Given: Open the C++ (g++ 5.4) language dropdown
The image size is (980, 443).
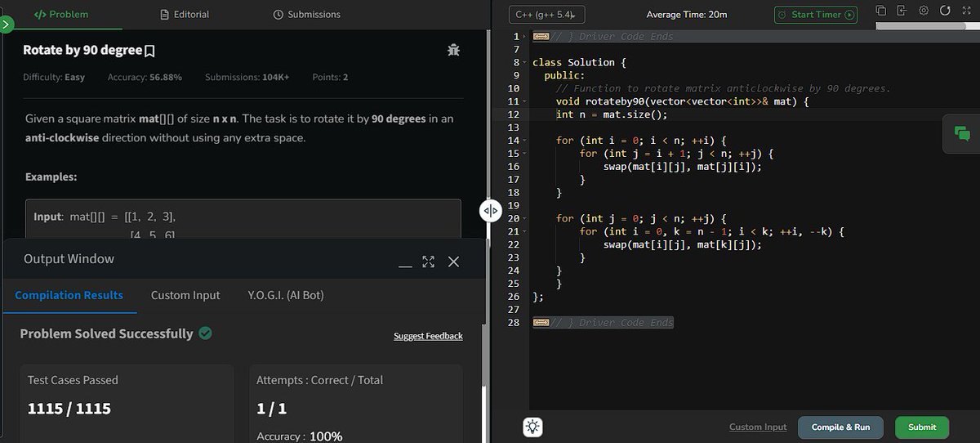Looking at the screenshot, I should coord(547,15).
